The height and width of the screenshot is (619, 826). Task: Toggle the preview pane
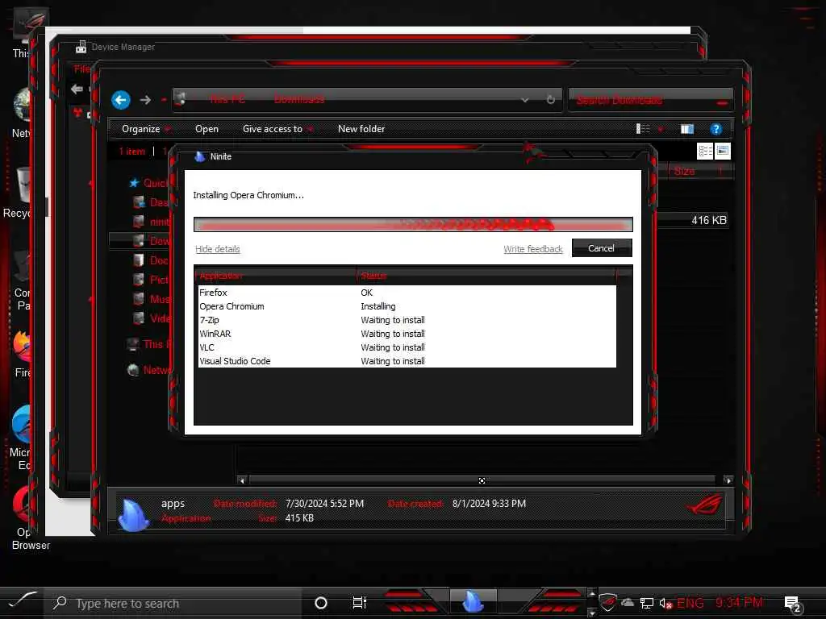point(687,129)
